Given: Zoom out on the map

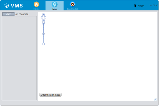Looking at the screenshot, I should coord(43,44).
